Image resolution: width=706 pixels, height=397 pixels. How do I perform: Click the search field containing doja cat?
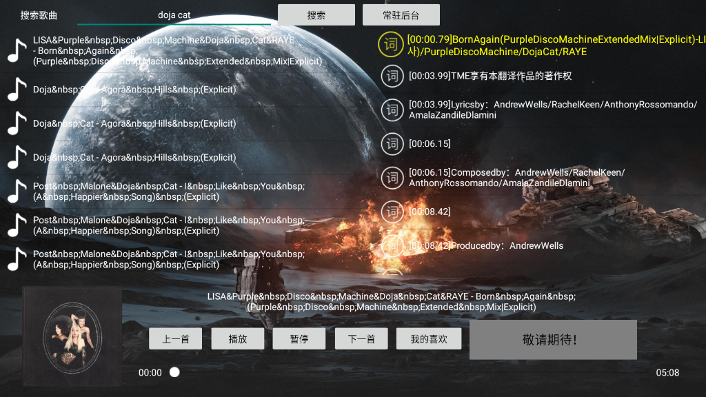pos(174,14)
